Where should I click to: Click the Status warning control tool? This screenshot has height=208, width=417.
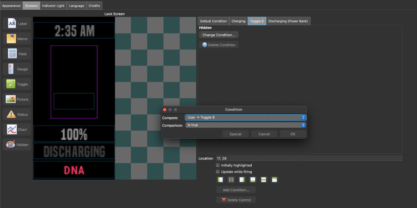coord(17,114)
